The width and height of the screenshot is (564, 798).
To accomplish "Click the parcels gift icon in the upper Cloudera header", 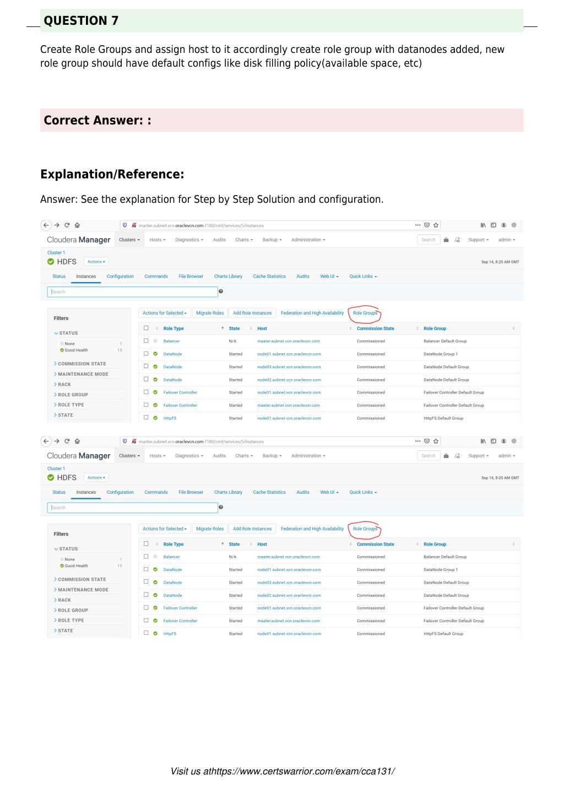I will (446, 240).
